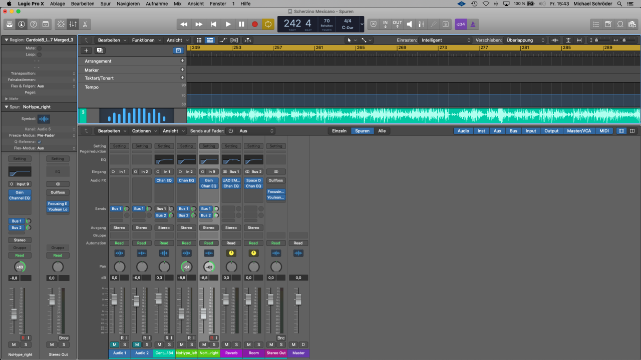Toggle the Flex show/hide icon
Image resolution: width=641 pixels, height=360 pixels.
(234, 40)
